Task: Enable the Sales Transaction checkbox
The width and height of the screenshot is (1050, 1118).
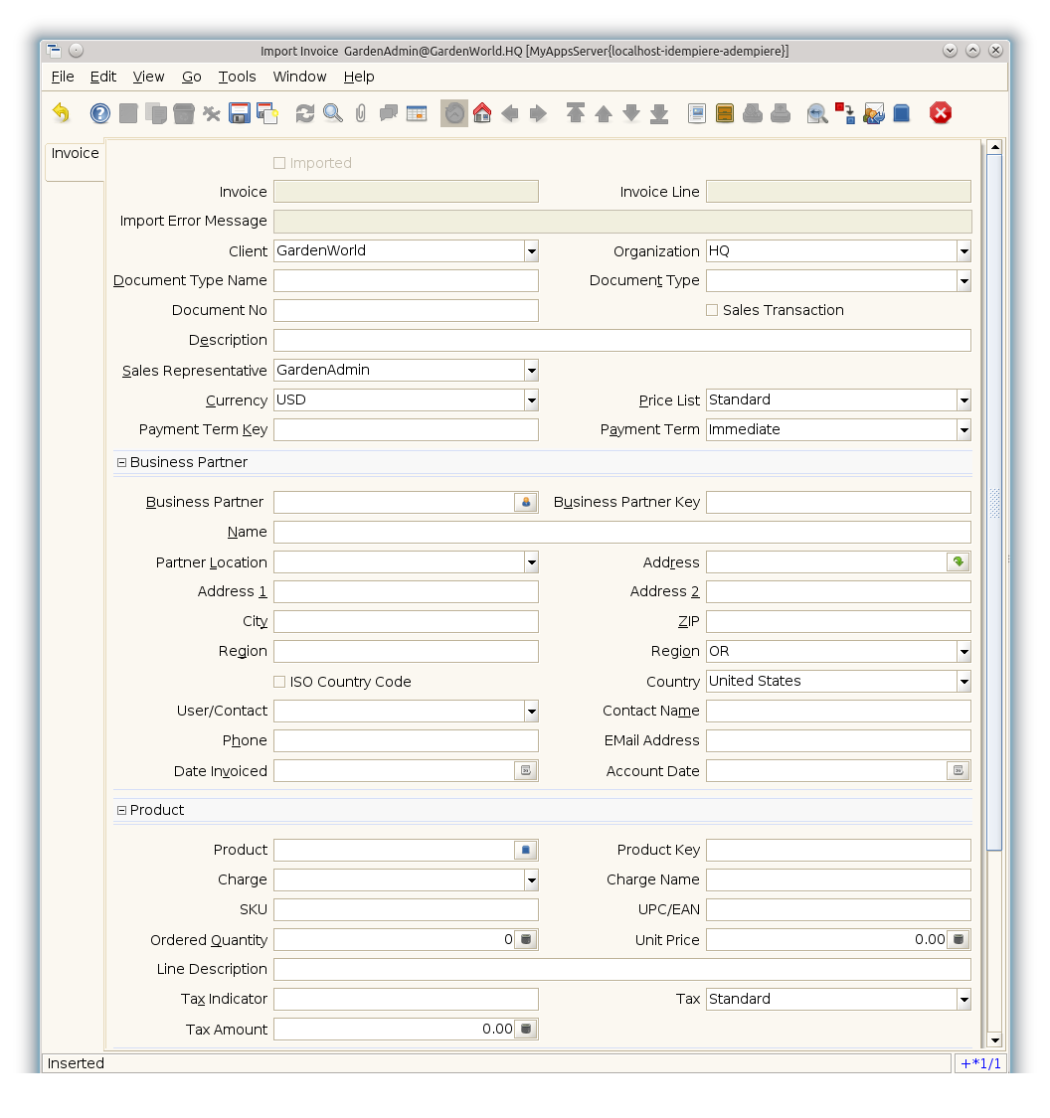Action: pos(712,310)
